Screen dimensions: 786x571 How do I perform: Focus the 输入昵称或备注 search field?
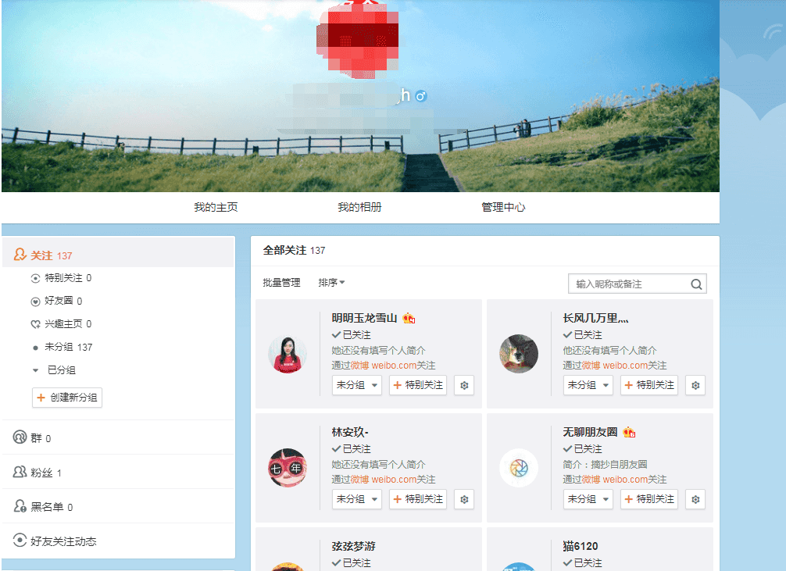[x=638, y=284]
